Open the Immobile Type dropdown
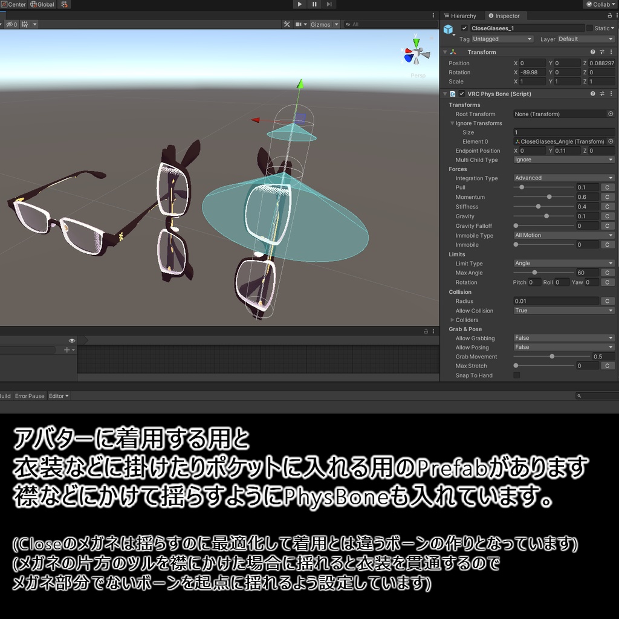 pyautogui.click(x=564, y=235)
